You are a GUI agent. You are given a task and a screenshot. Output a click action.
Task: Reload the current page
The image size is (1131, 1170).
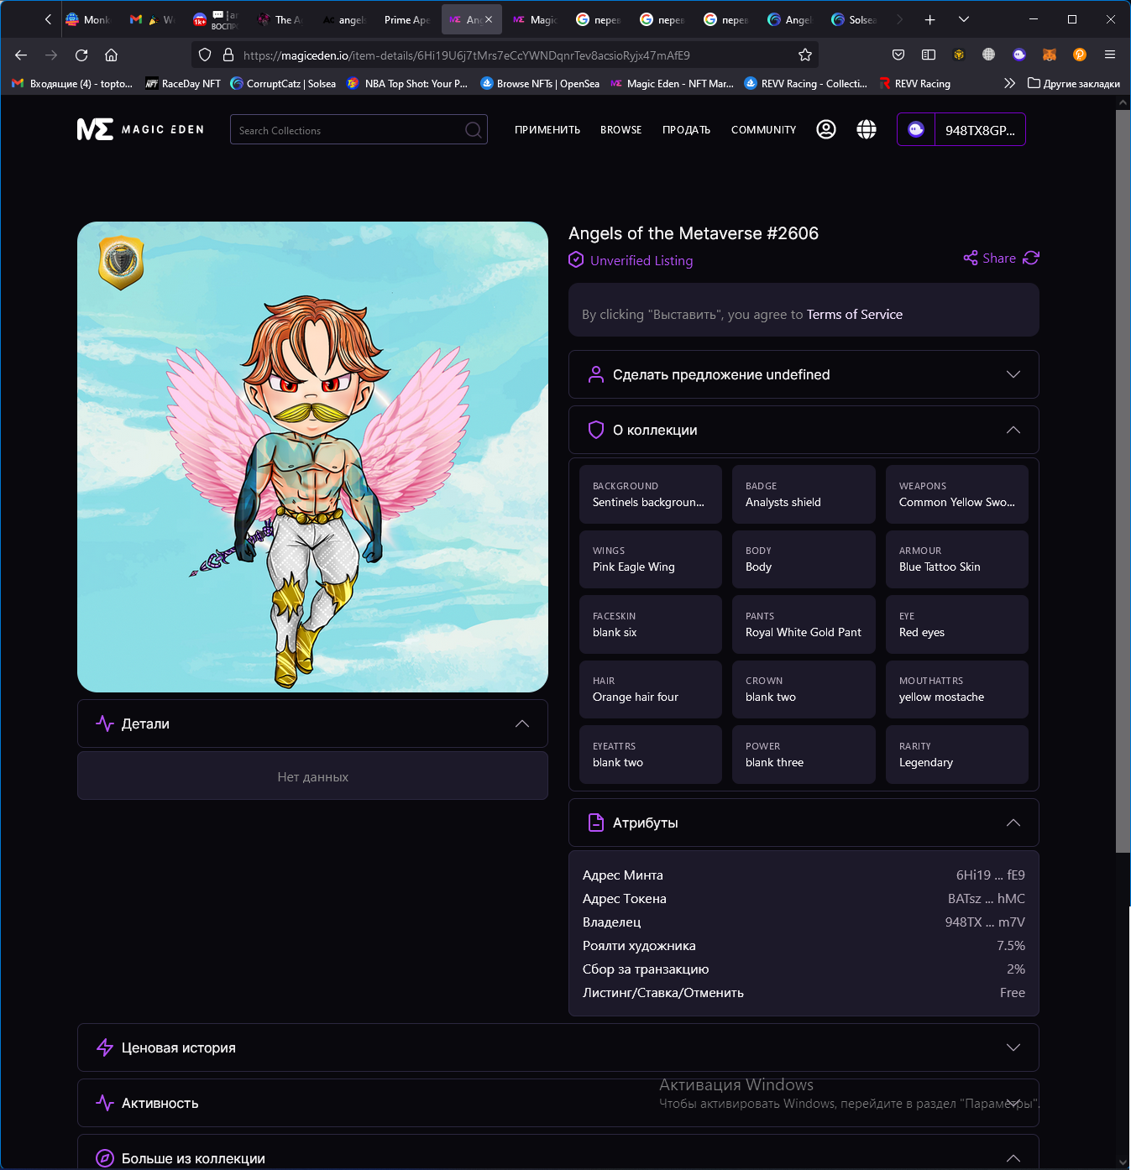81,55
